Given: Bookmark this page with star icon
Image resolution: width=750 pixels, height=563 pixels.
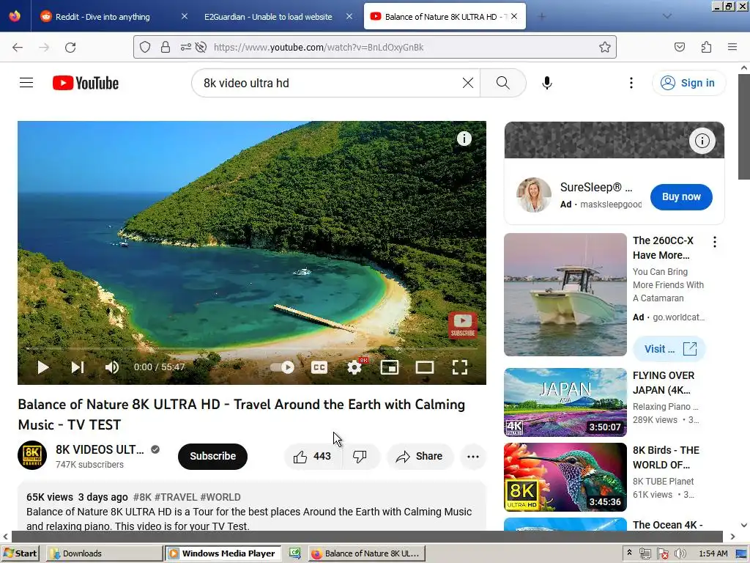Looking at the screenshot, I should coord(604,47).
